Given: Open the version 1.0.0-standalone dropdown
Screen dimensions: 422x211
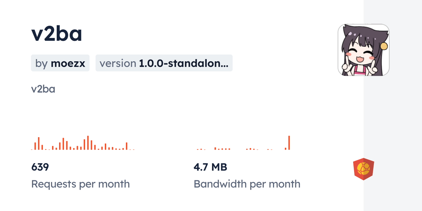Looking at the screenshot, I should point(164,63).
